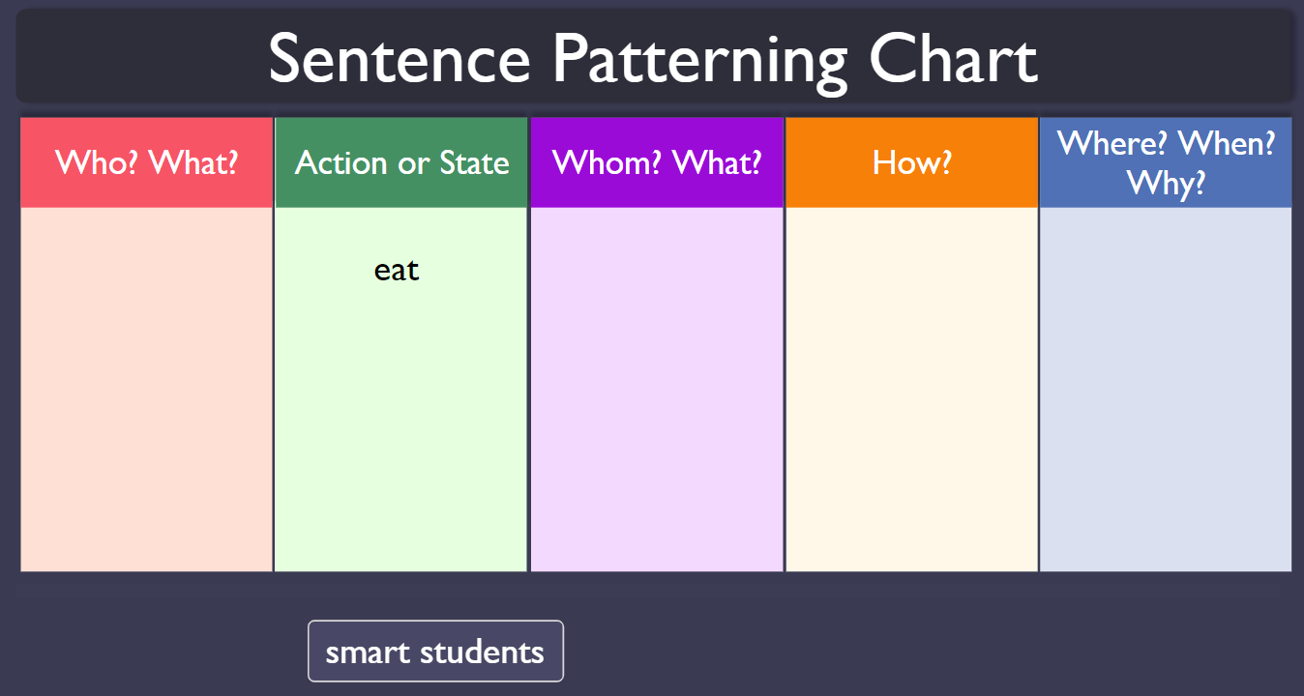This screenshot has width=1304, height=696.
Task: Click the blue "Where? When? Why?" header
Action: [x=1166, y=162]
